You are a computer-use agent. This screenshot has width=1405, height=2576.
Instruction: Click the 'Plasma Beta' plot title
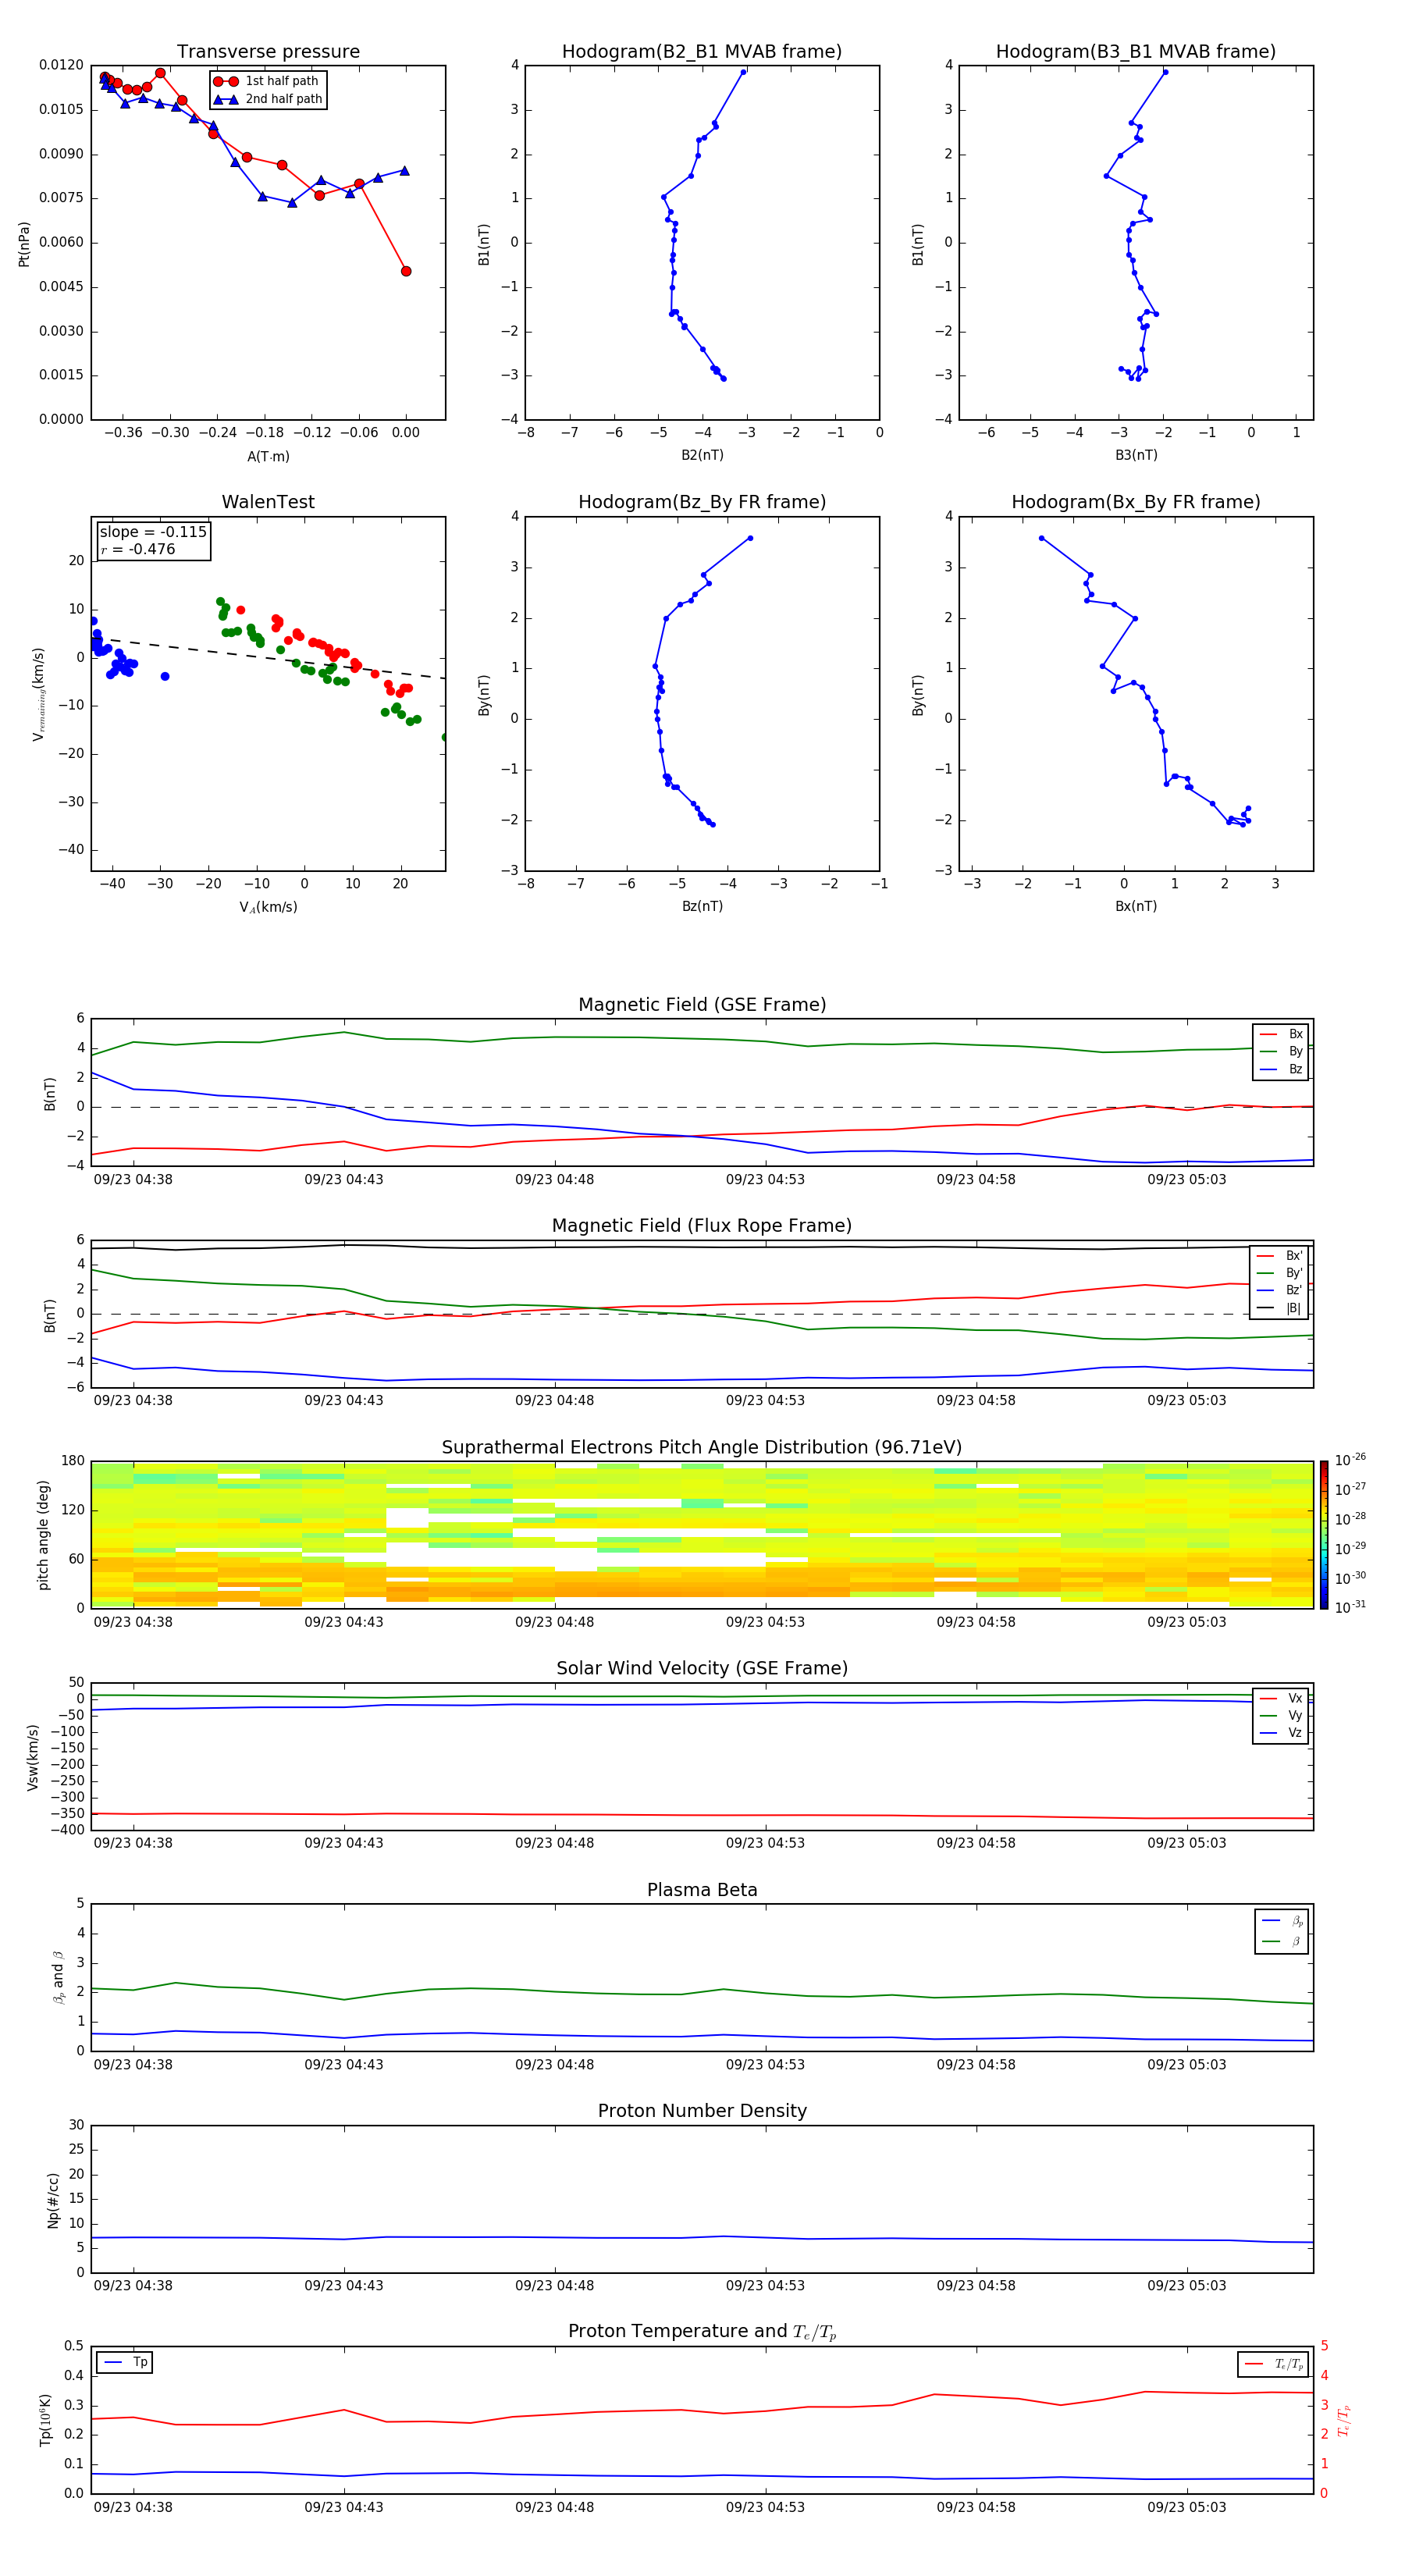tap(702, 1890)
